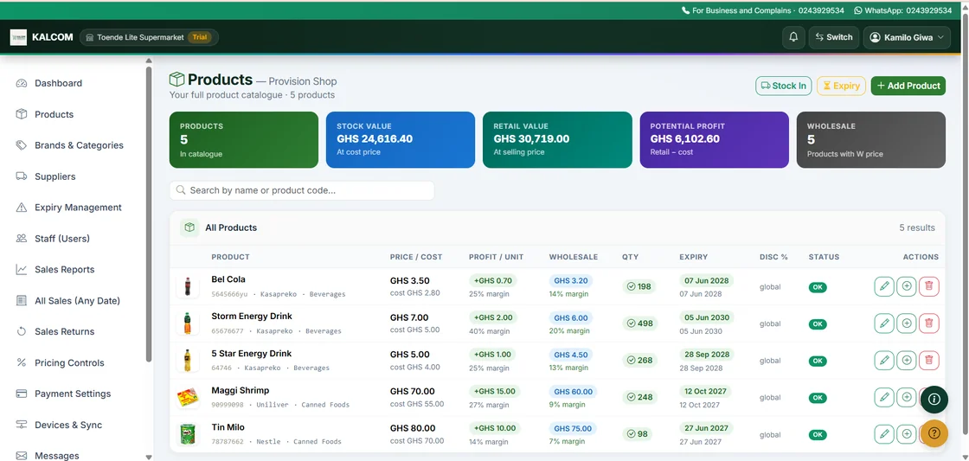Image resolution: width=969 pixels, height=461 pixels.
Task: Click the Wholesale summary card
Action: pos(871,139)
